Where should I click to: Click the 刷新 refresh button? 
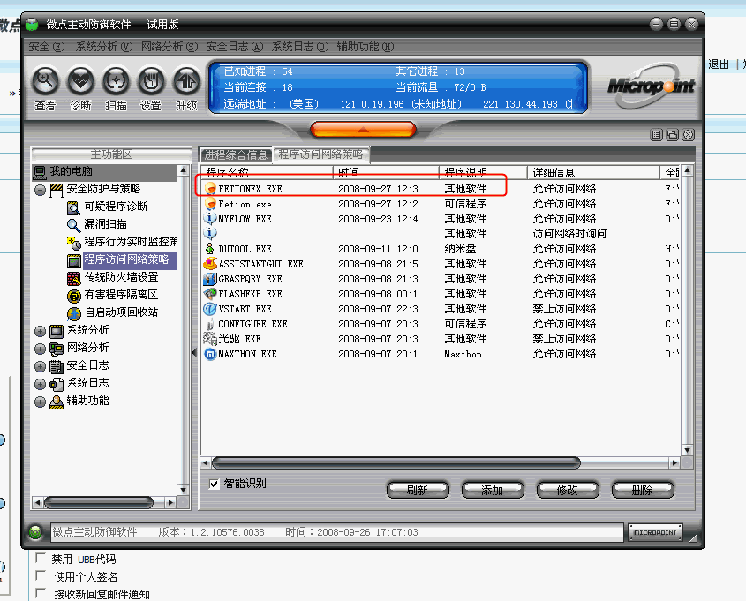pos(418,490)
